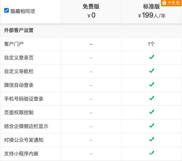
Task: Click green checkmark in 自定义登录页 row
Action: click(x=151, y=57)
